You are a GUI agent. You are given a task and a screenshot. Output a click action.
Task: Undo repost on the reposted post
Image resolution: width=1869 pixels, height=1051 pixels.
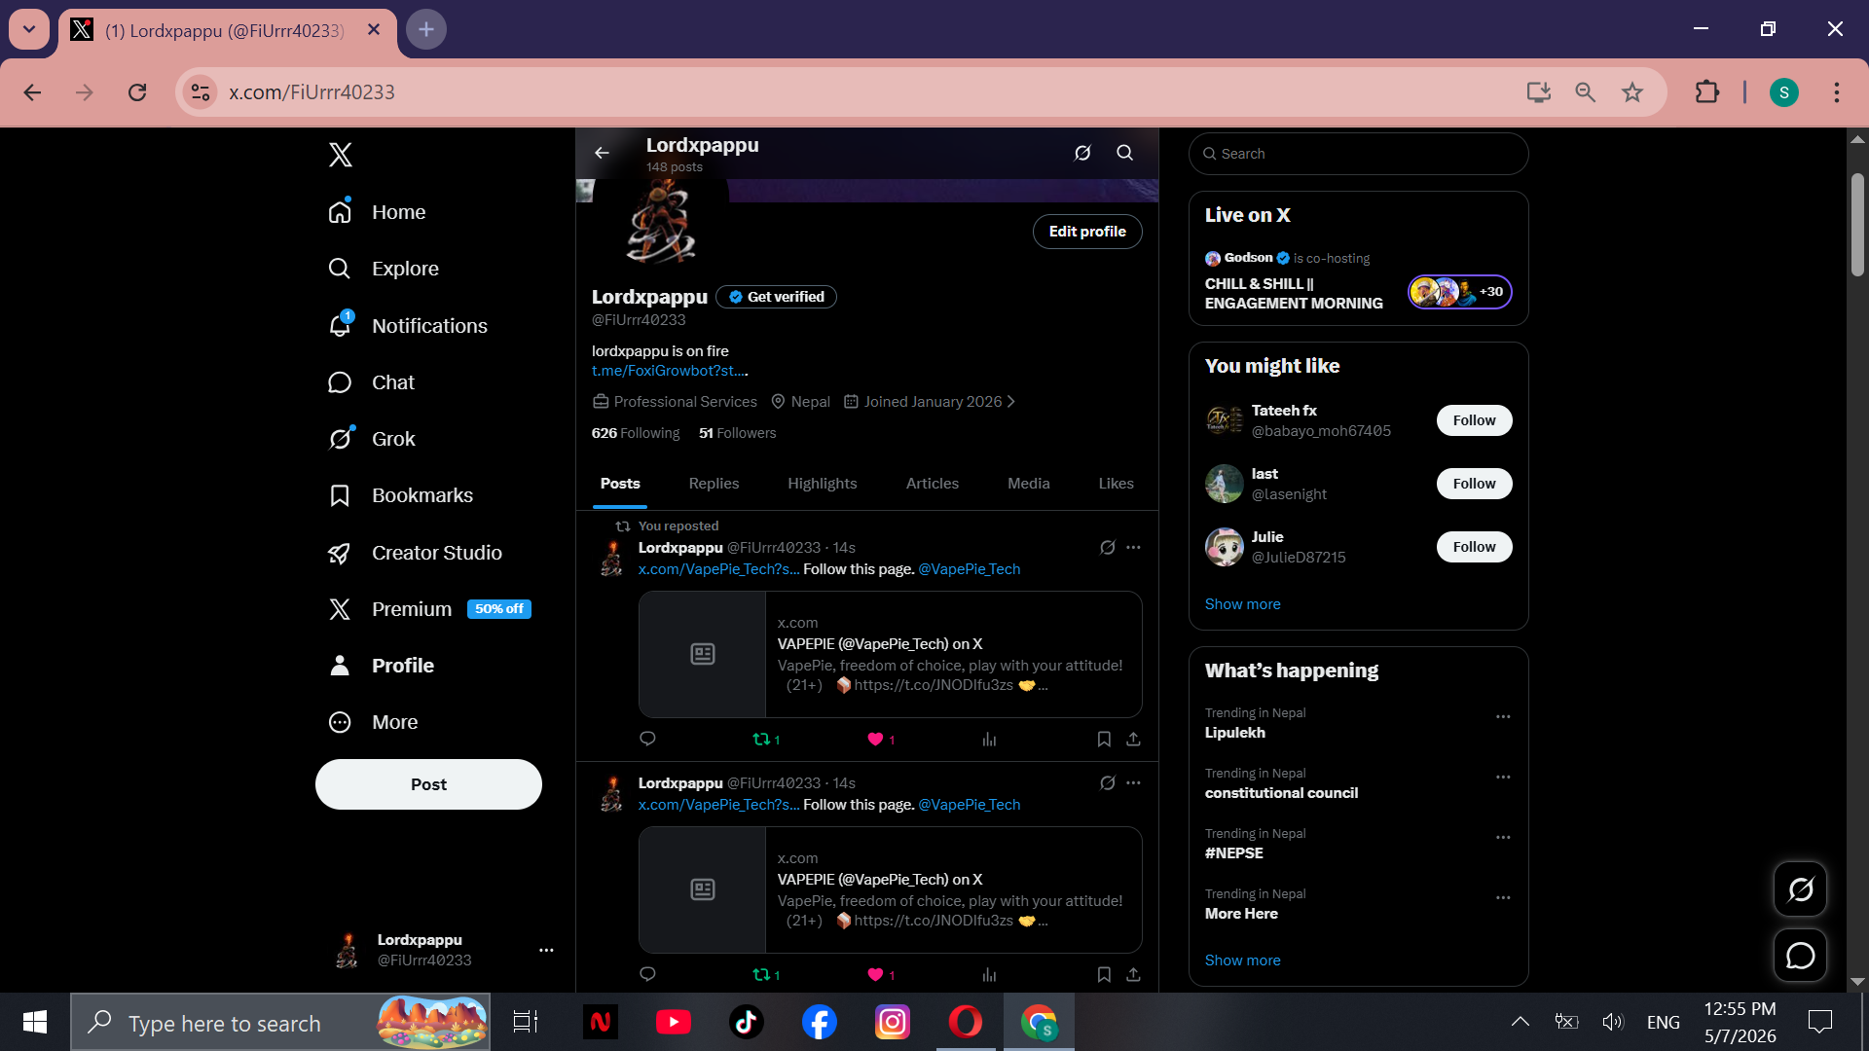click(x=766, y=740)
